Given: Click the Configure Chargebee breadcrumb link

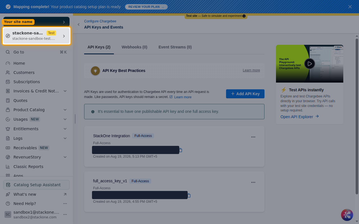Looking at the screenshot, I should [100, 21].
